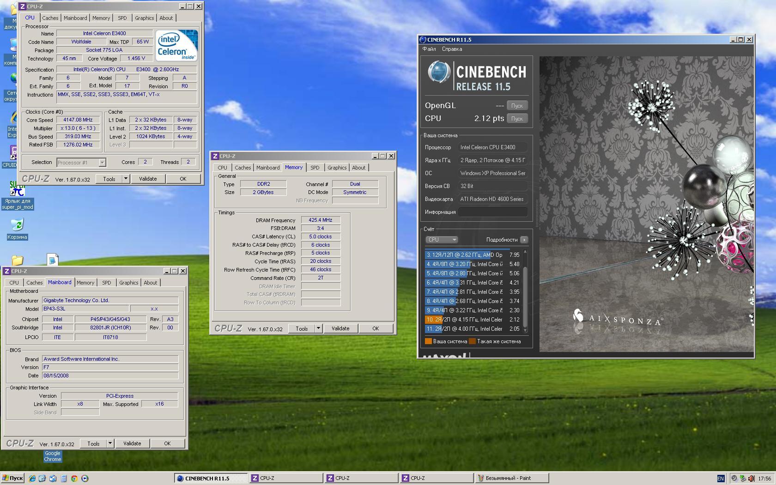Click the Информация input field in Cinebench

pos(493,212)
